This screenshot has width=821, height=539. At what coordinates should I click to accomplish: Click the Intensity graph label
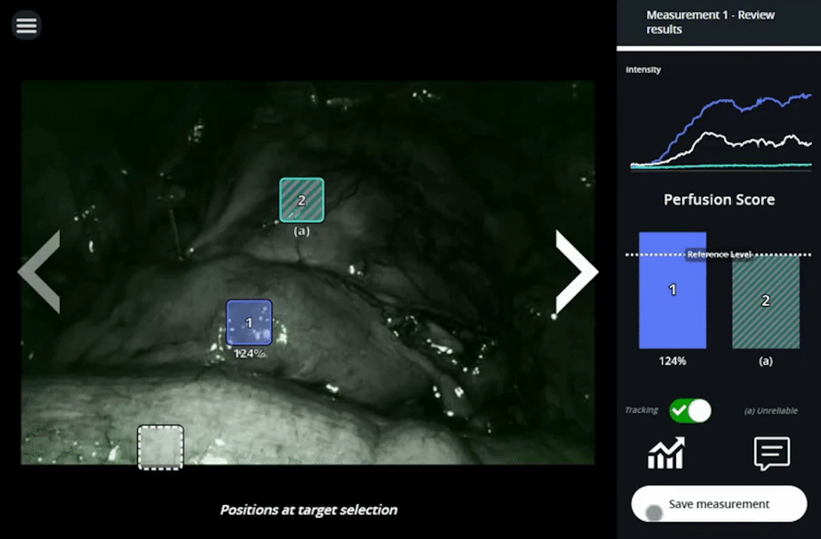tap(643, 69)
